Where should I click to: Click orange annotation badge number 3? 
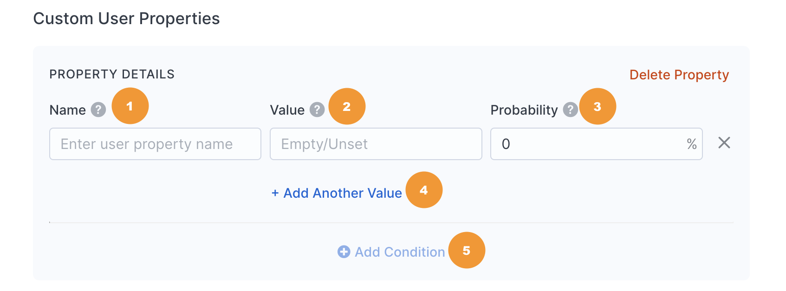598,106
